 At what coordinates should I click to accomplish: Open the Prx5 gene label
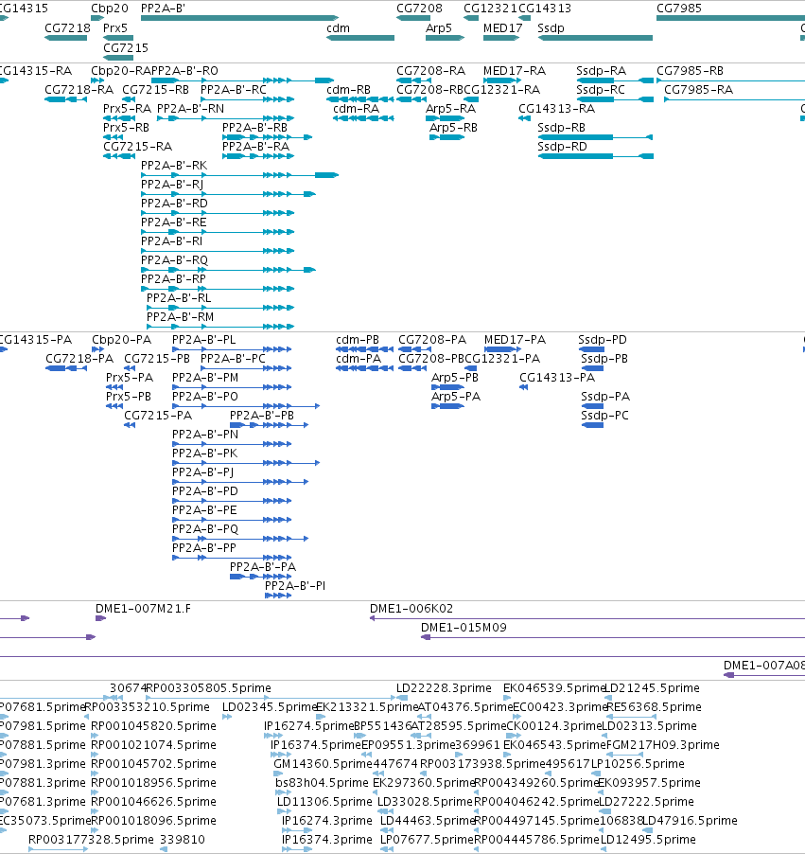(x=114, y=27)
